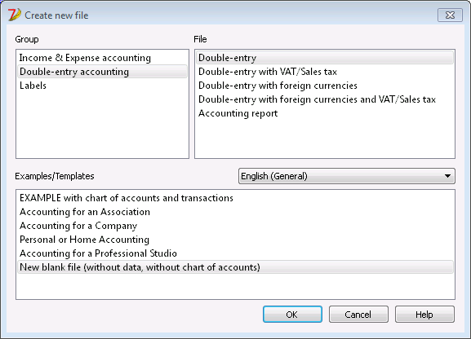This screenshot has height=339, width=471.
Task: Select Double-entry accounting group
Action: (102, 72)
